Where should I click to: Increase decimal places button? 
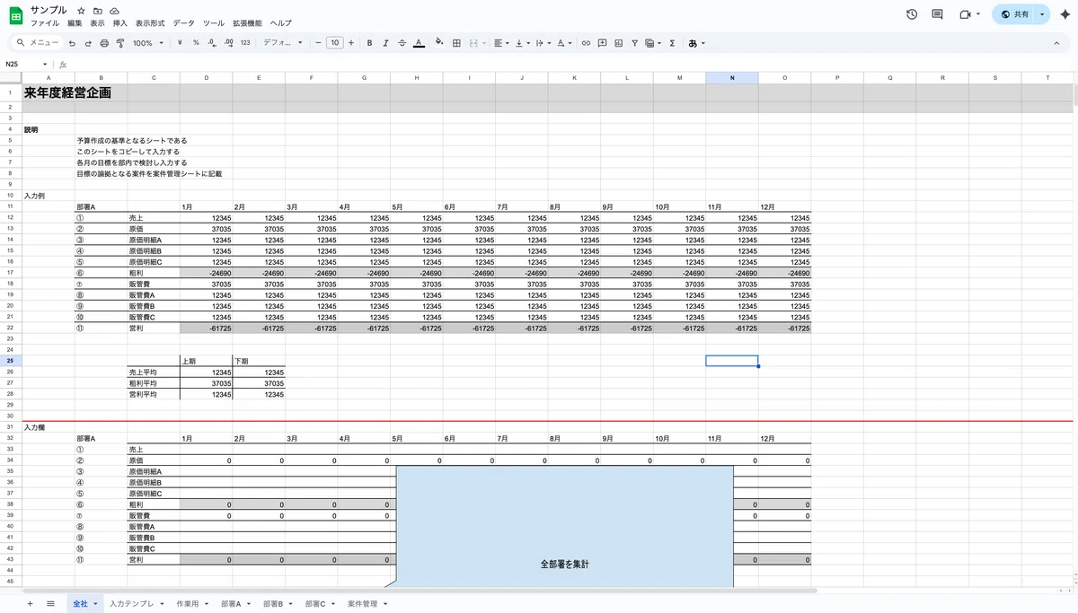click(x=228, y=42)
